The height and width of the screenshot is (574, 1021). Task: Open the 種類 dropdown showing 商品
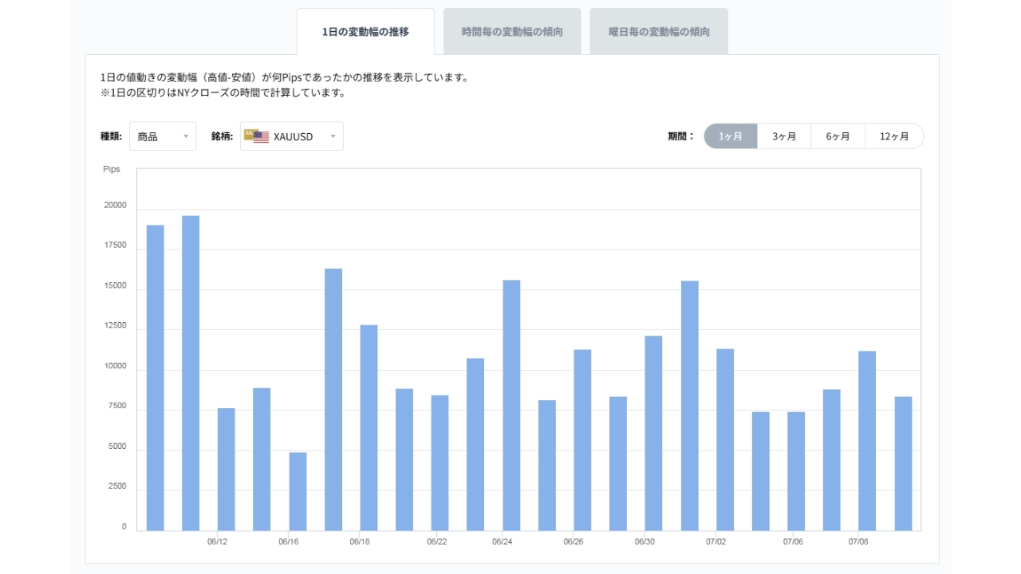(x=163, y=136)
